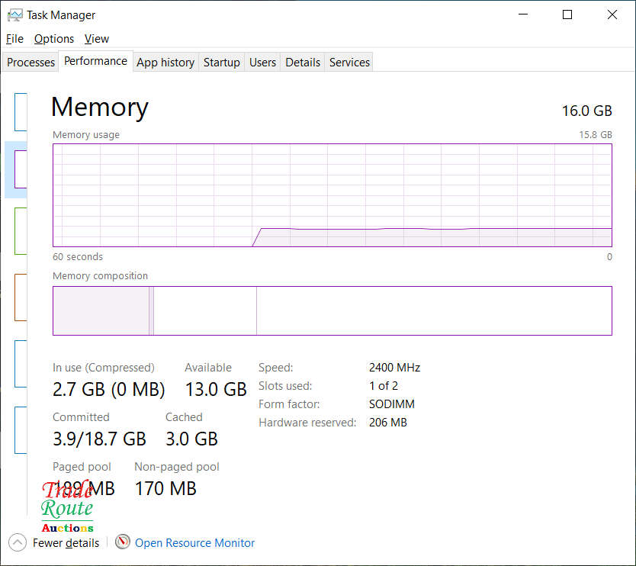Select the green Disk thumbnail in sidebar
This screenshot has height=566, width=636.
click(21, 230)
